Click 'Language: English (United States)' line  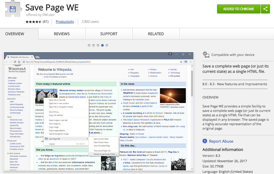[x=227, y=172]
